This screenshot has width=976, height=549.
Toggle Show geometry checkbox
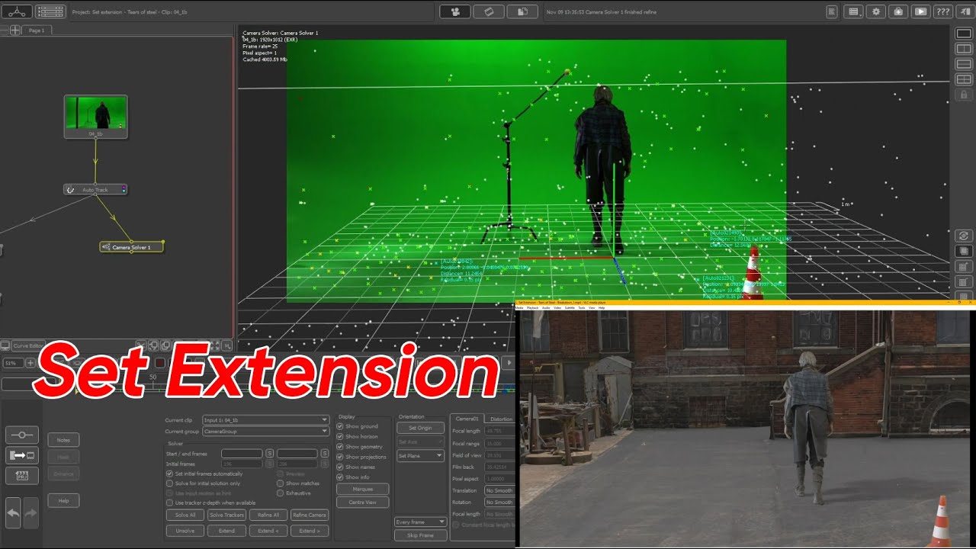click(340, 447)
